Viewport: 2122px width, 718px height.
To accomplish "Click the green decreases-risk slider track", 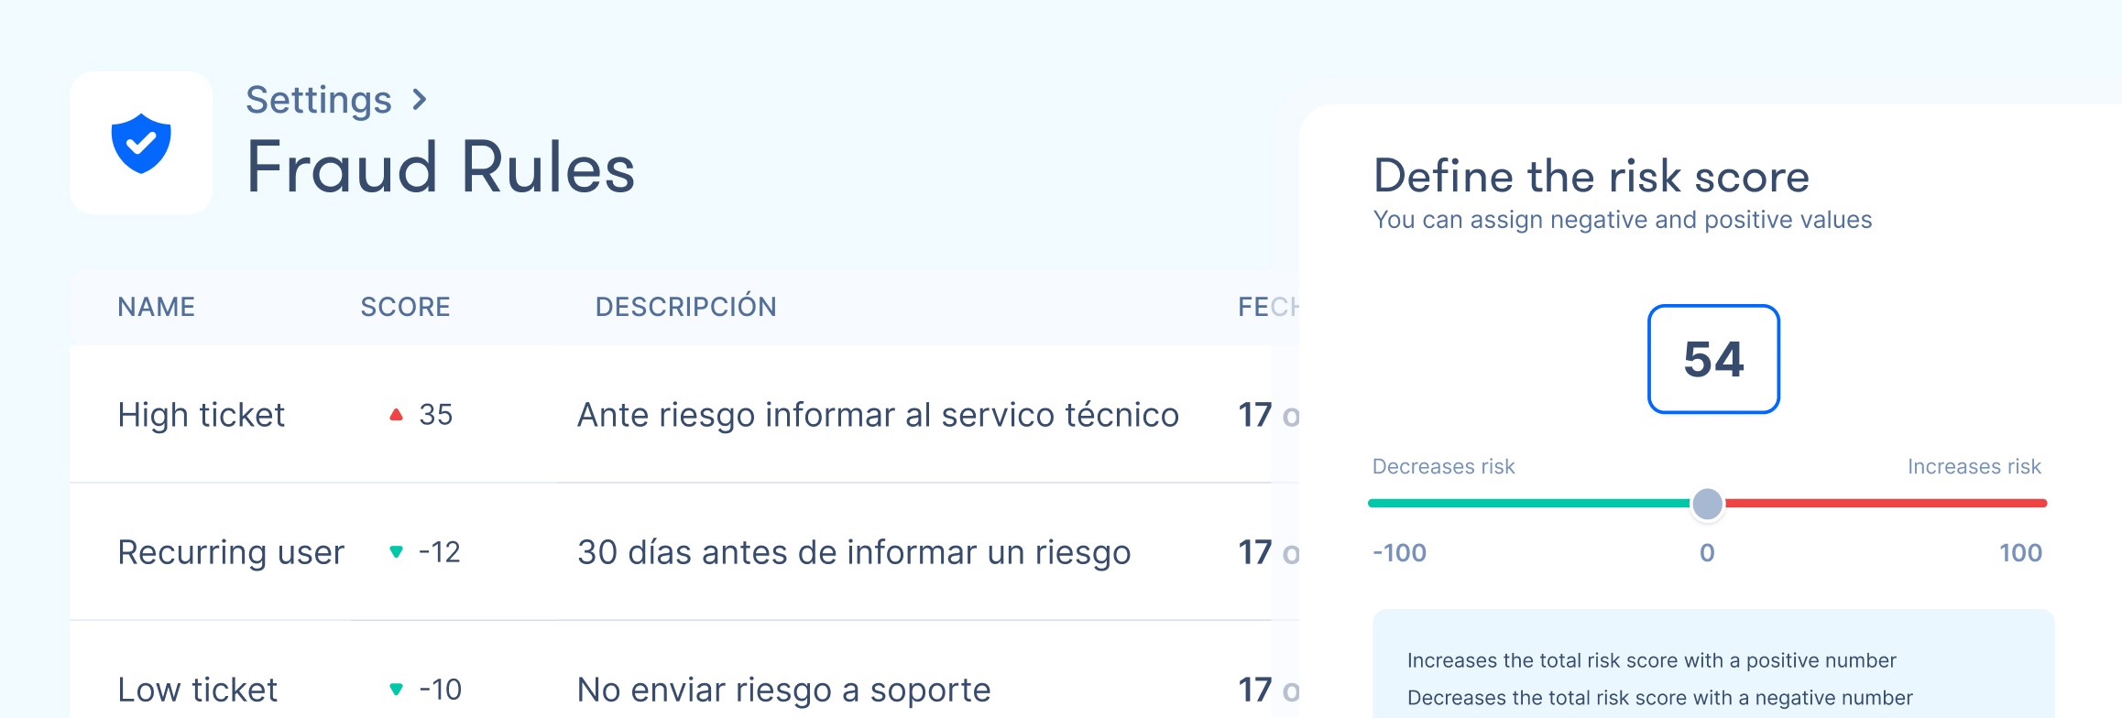I will point(1530,504).
